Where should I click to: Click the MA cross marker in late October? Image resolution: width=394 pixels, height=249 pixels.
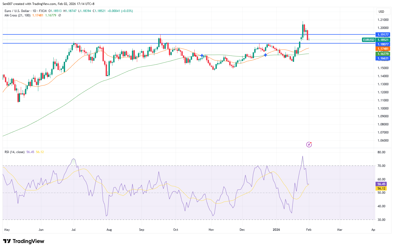202,56
